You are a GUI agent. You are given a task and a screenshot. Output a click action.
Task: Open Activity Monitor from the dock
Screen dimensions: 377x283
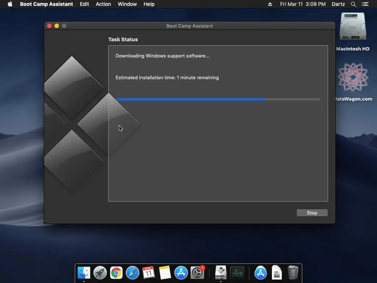[237, 273]
